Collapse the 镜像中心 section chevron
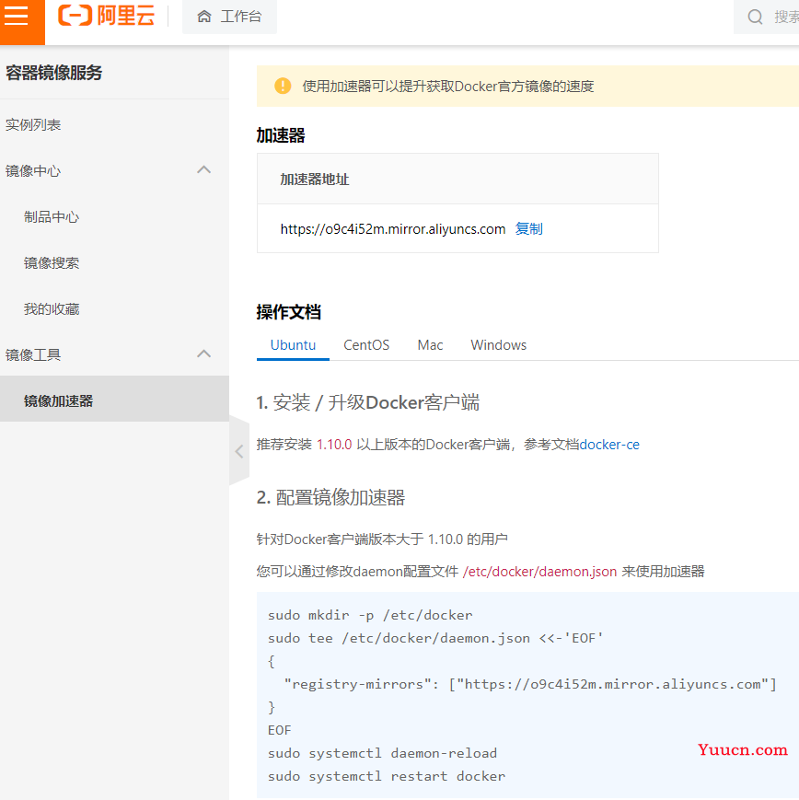 [x=204, y=170]
